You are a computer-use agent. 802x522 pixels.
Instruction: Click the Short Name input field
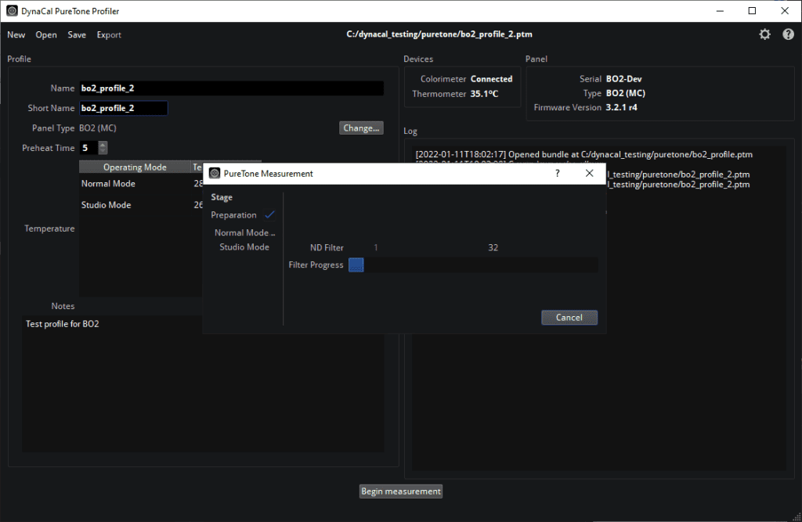[123, 108]
